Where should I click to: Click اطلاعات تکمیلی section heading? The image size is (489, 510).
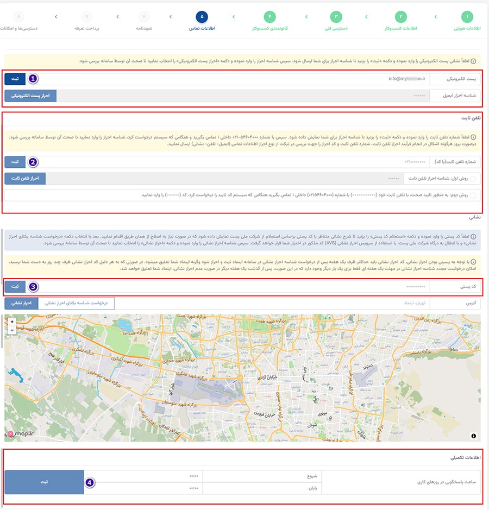point(465,458)
